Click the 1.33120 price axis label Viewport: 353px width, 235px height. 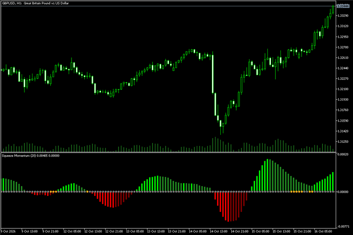(x=343, y=26)
